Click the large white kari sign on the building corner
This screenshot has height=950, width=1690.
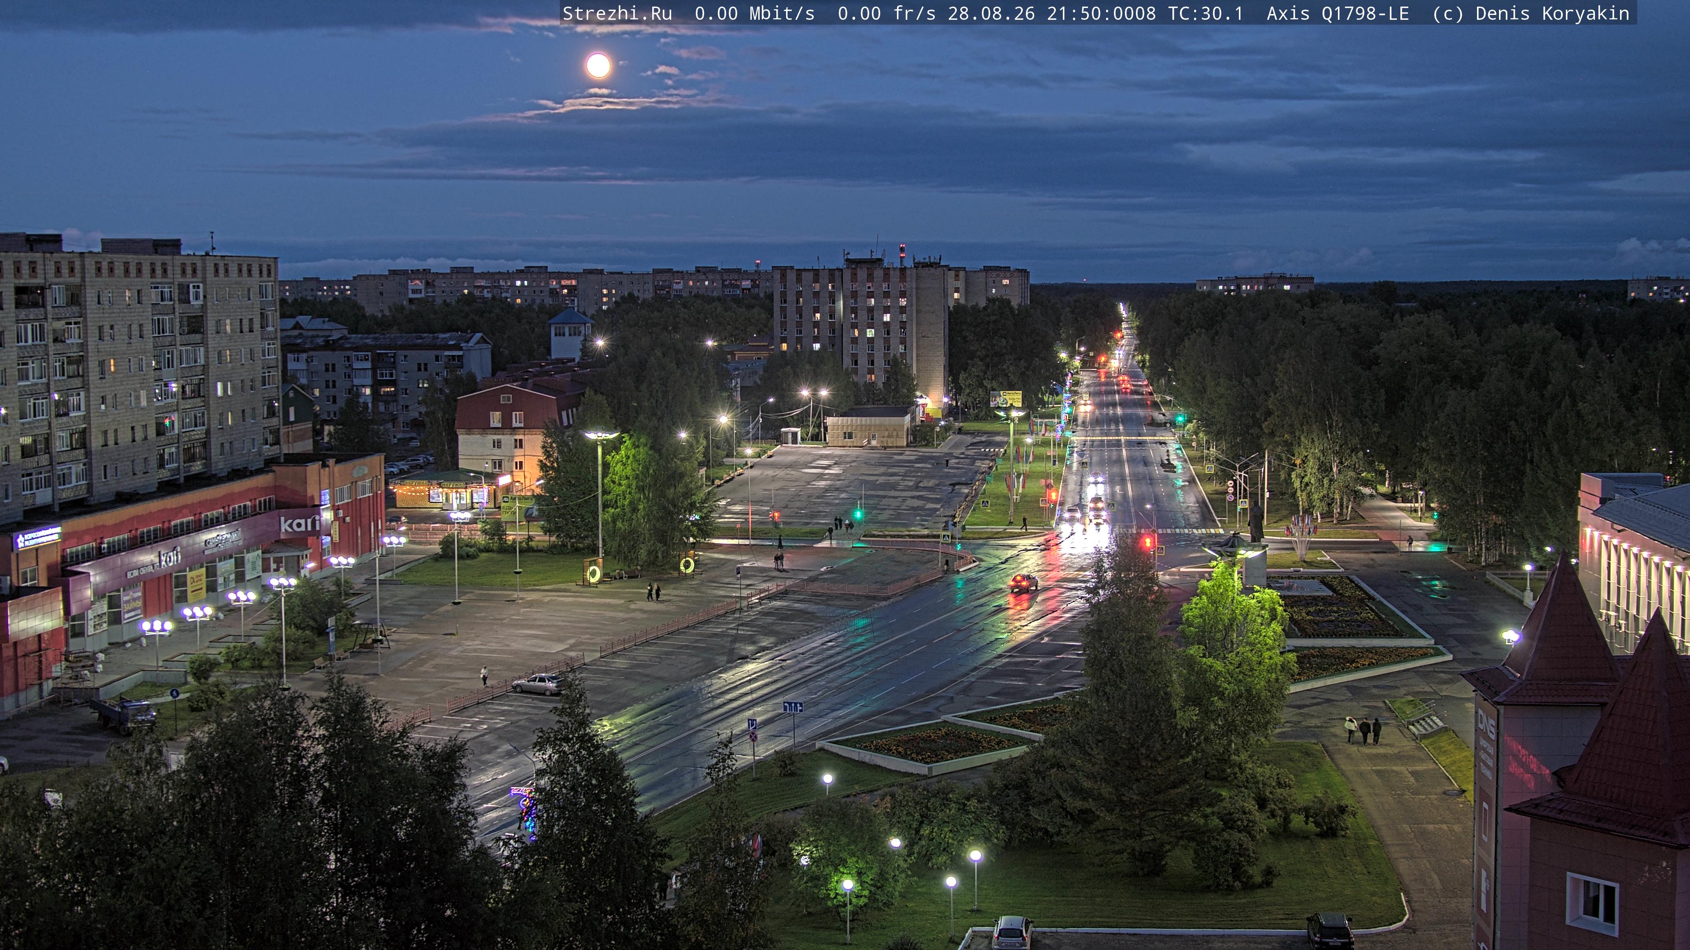tap(300, 523)
